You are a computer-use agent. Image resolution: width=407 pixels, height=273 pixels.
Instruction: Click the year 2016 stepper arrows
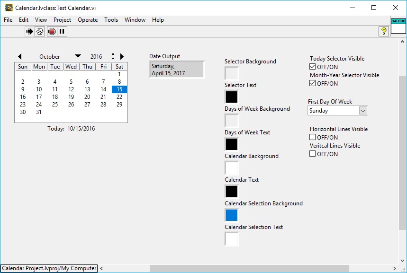pyautogui.click(x=113, y=57)
